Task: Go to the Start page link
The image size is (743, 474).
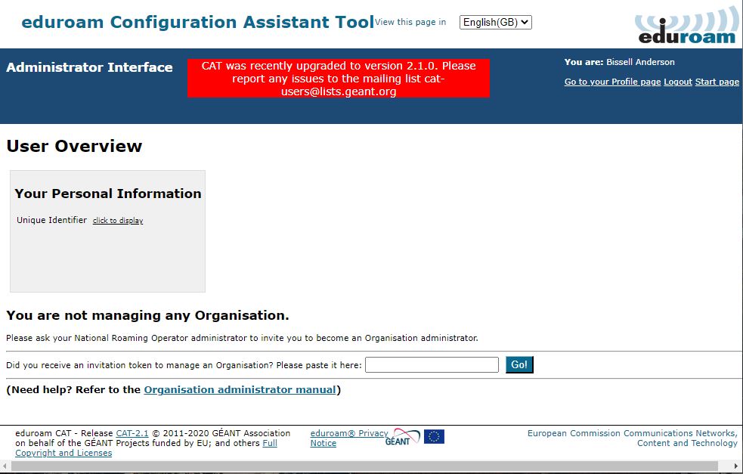Action: click(x=717, y=82)
